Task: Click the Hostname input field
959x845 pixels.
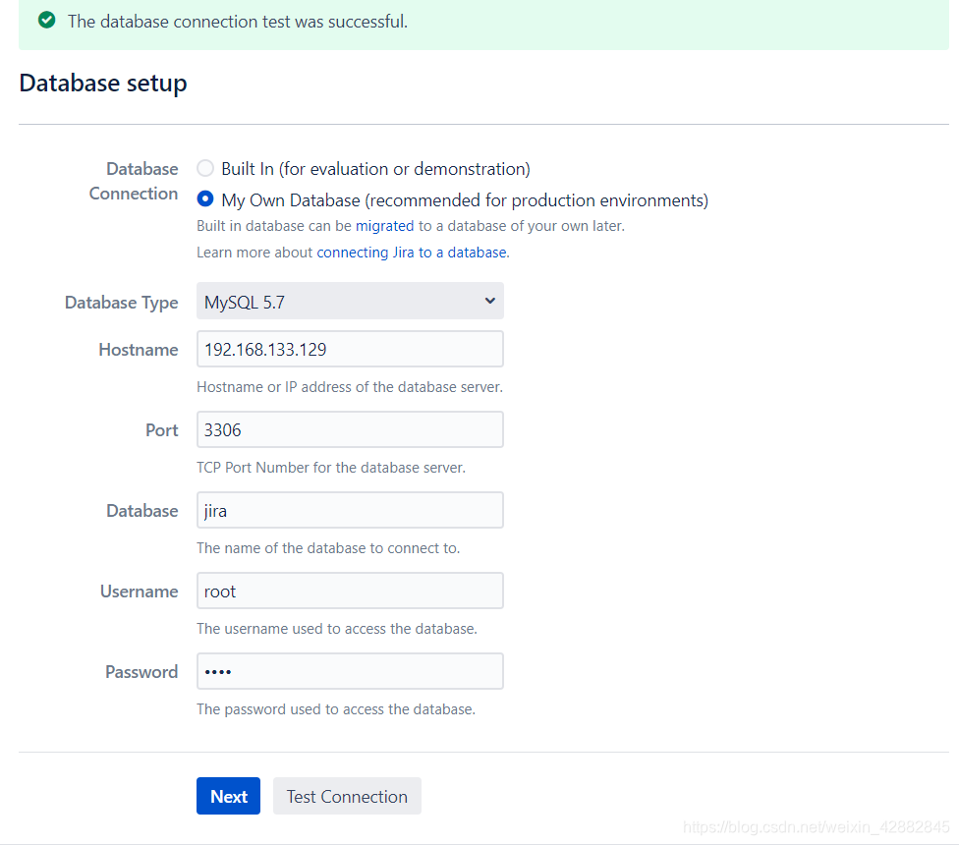Action: [350, 349]
